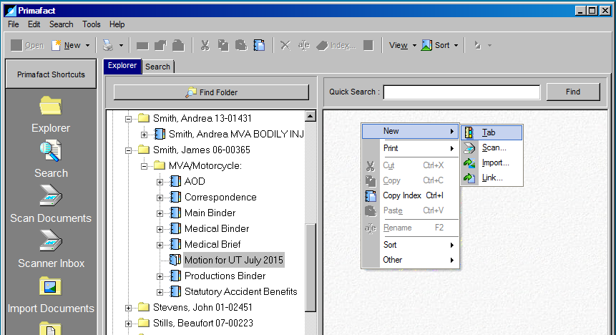This screenshot has height=335, width=616.
Task: Open the New toolbar dropdown arrow
Action: pos(87,46)
